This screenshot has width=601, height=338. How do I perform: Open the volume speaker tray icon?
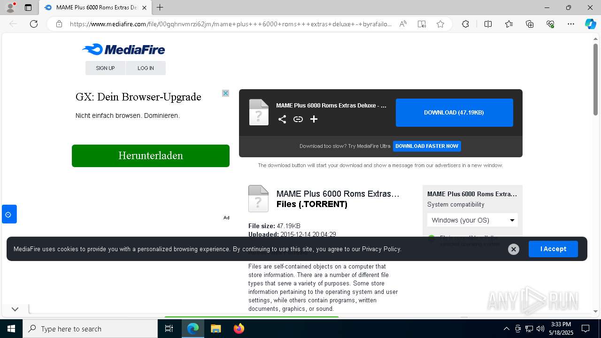point(540,329)
